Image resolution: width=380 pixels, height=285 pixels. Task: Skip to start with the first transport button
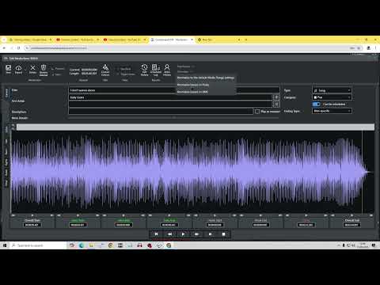coord(156,234)
